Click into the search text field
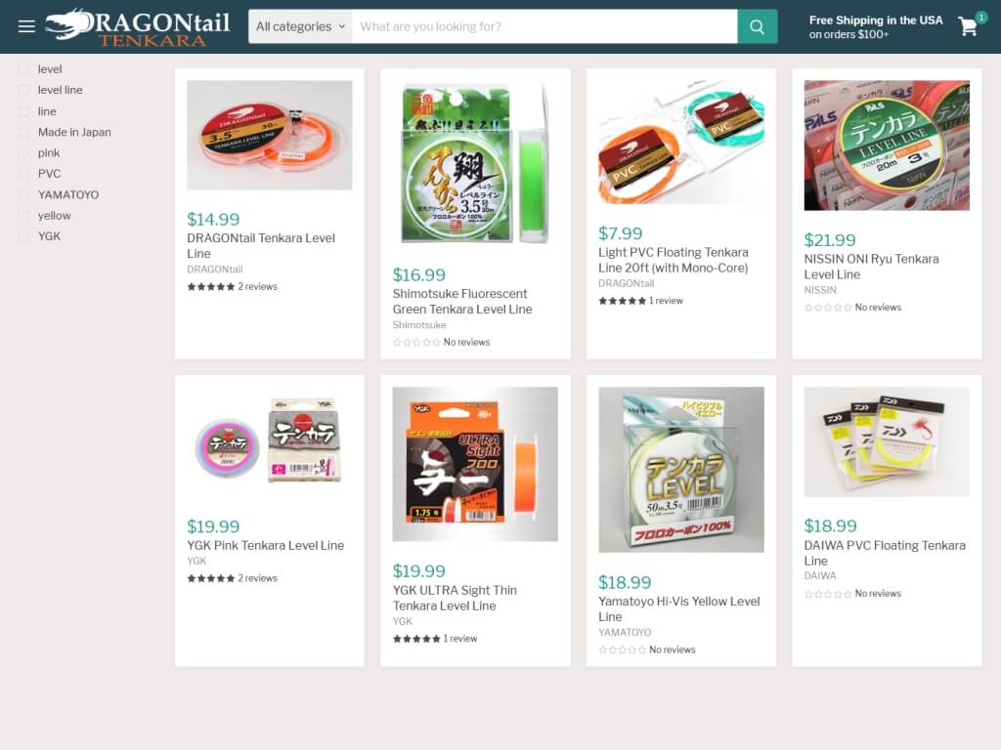 pyautogui.click(x=544, y=26)
